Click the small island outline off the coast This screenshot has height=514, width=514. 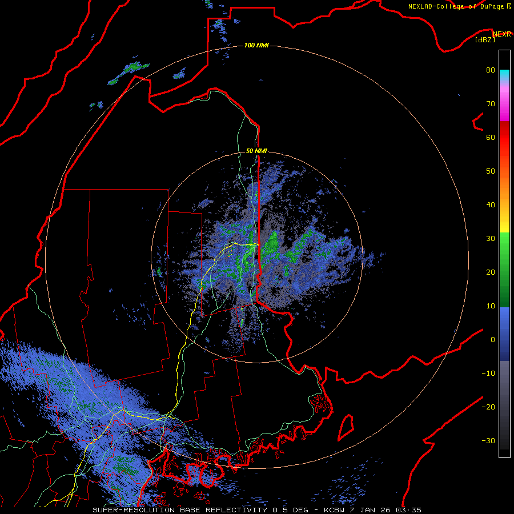tap(346, 427)
